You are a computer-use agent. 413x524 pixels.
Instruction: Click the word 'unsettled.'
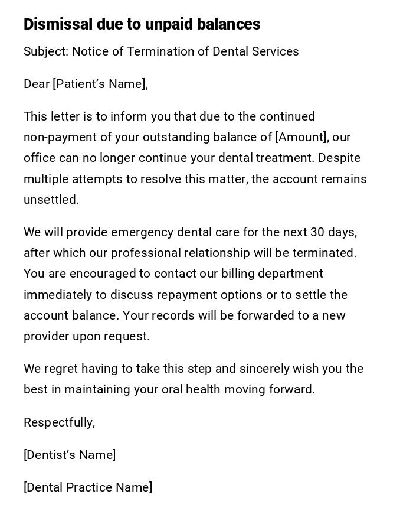(51, 200)
